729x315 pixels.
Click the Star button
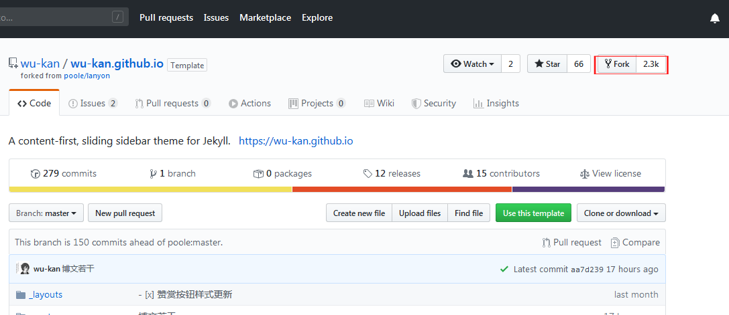coord(547,64)
